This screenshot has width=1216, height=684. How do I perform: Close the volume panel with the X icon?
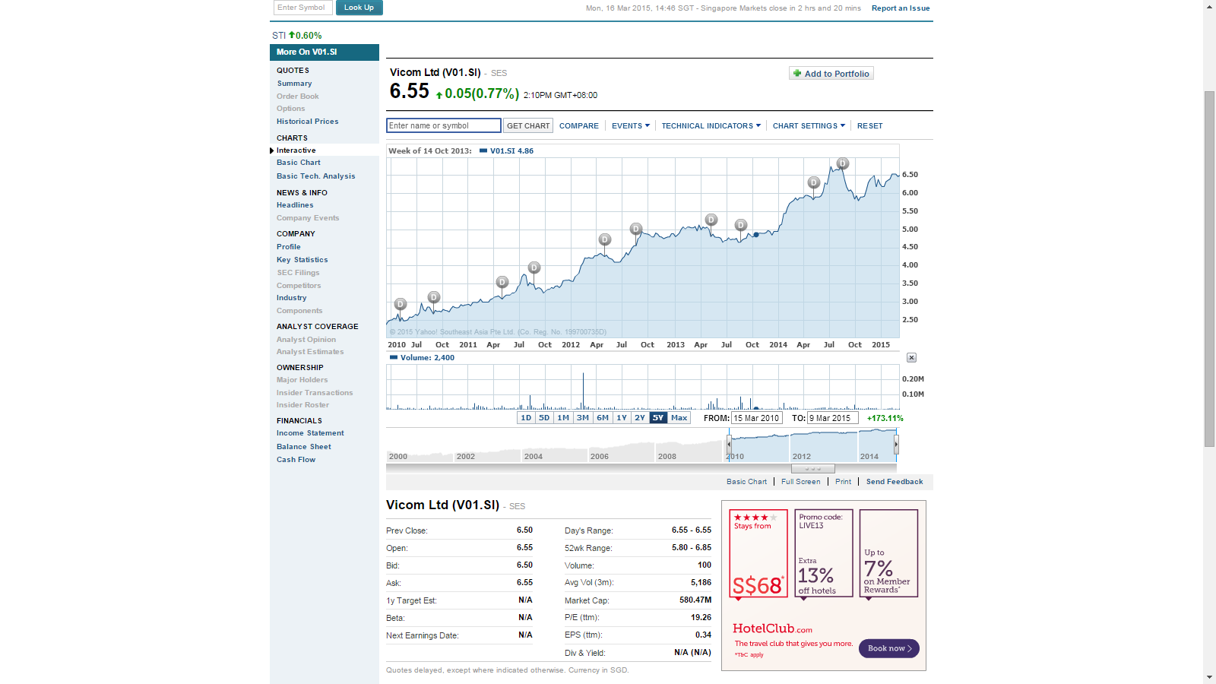pyautogui.click(x=911, y=357)
